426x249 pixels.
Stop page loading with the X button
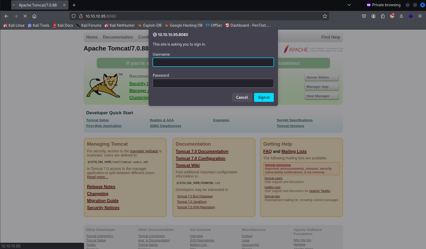[x=25, y=16]
